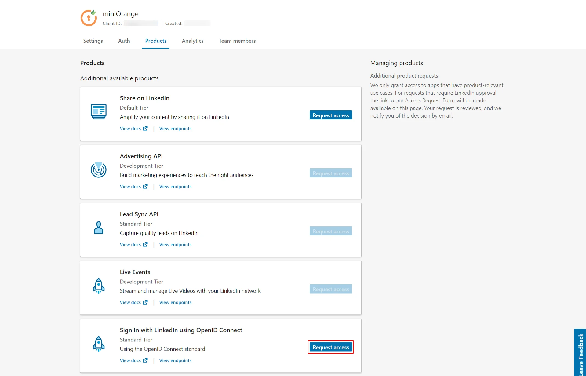586x376 pixels.
Task: View endpoints for Lead Sync API
Action: click(x=175, y=245)
